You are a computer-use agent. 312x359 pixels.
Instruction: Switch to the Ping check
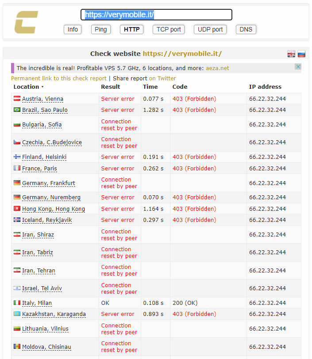coord(101,29)
